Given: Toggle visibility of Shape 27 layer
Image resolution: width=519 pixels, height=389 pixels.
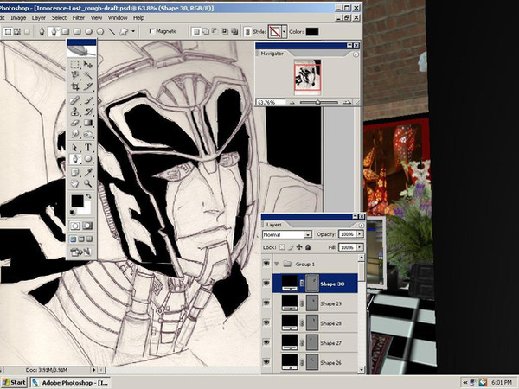Looking at the screenshot, I should point(266,341).
